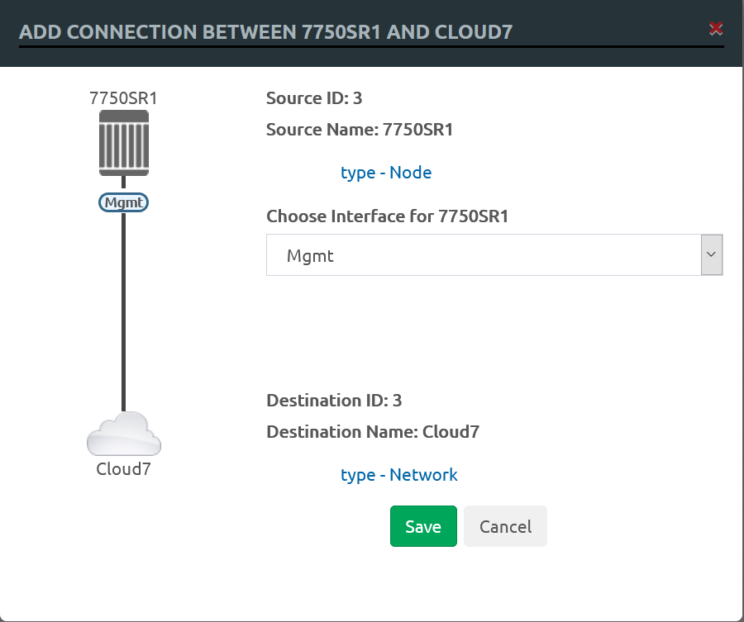This screenshot has width=744, height=622.
Task: Click the Source ID: 3 label
Action: tap(314, 97)
